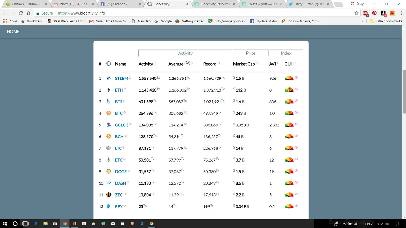Switch to the Create a post tab
The width and height of the screenshot is (406, 228).
(x=261, y=4)
